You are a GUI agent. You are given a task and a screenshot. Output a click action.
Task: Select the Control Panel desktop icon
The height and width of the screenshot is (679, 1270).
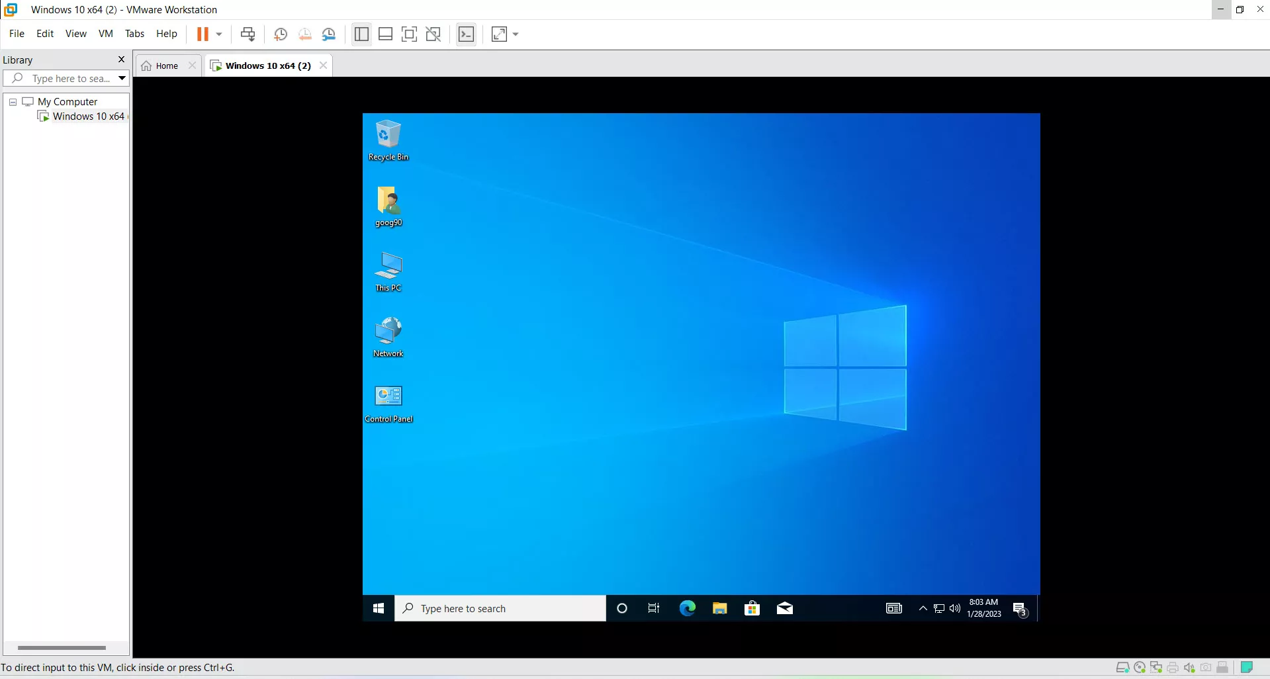tap(388, 404)
